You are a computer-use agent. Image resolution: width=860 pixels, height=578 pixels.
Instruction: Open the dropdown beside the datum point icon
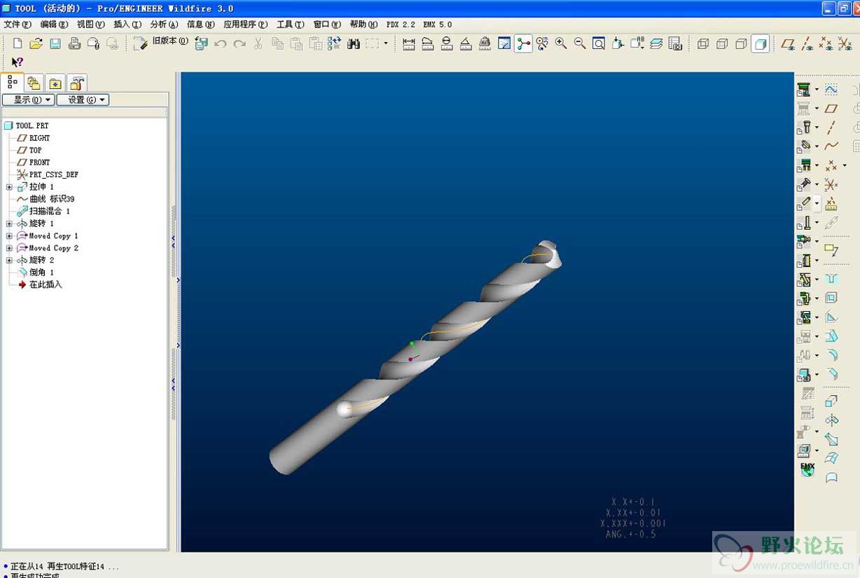[845, 166]
